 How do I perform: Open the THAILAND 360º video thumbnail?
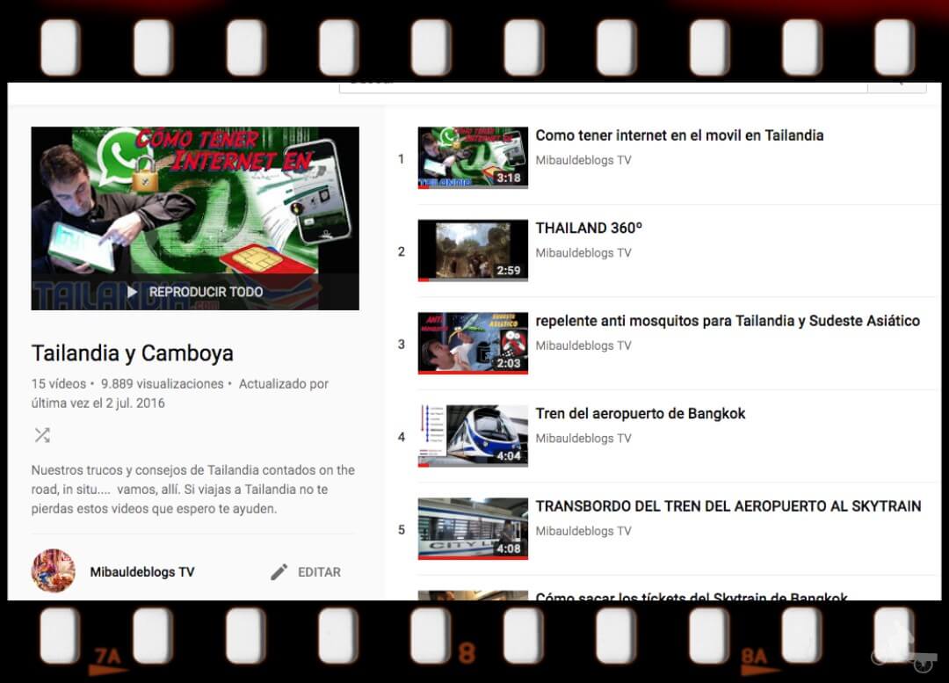473,250
